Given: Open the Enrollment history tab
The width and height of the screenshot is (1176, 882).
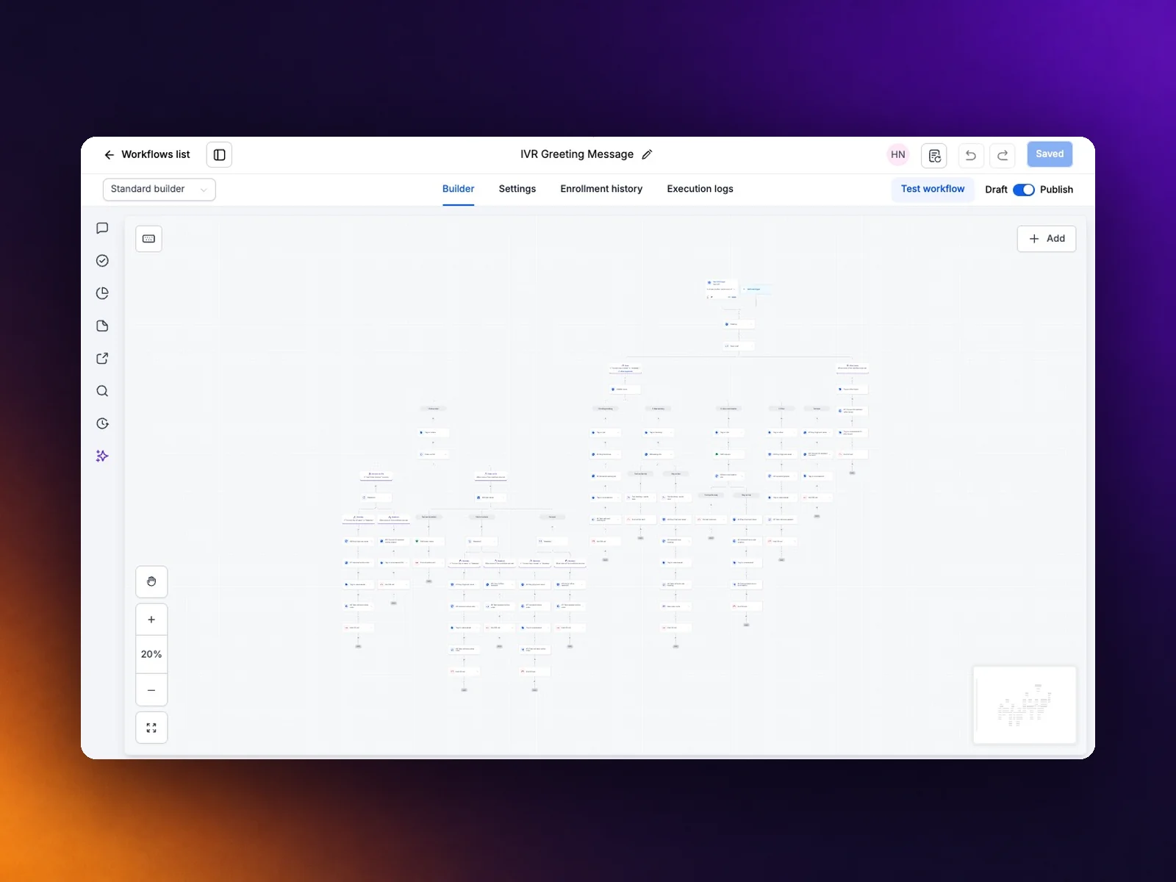Looking at the screenshot, I should 601,189.
